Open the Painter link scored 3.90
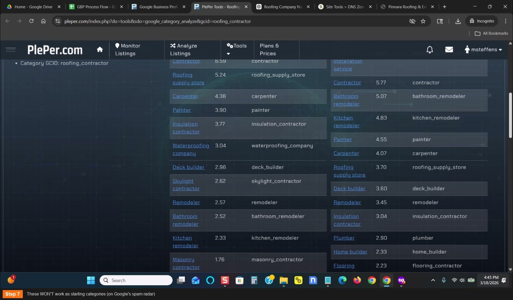513x300 pixels. pyautogui.click(x=182, y=110)
